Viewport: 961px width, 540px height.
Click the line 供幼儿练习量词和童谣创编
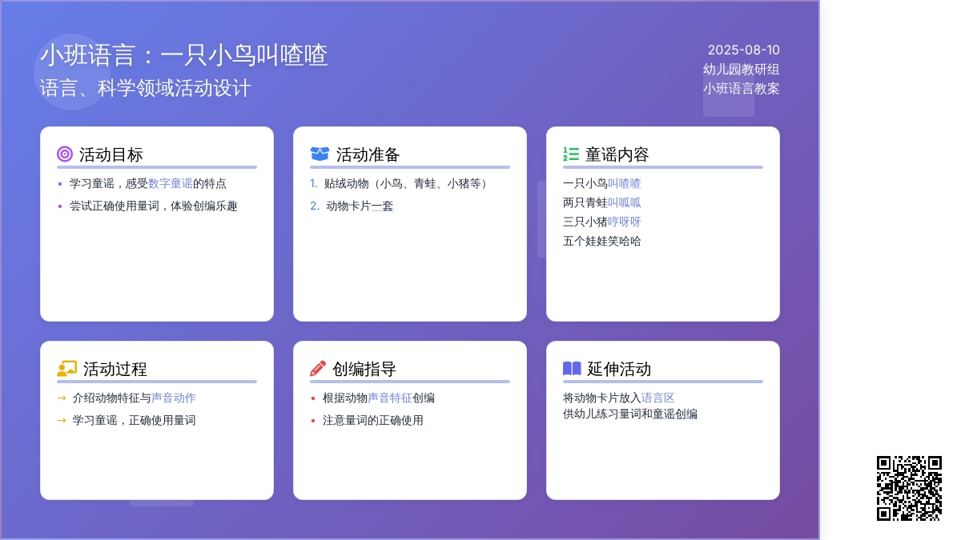click(630, 414)
